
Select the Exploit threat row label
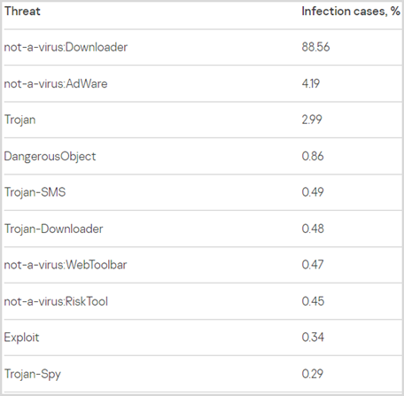click(21, 338)
